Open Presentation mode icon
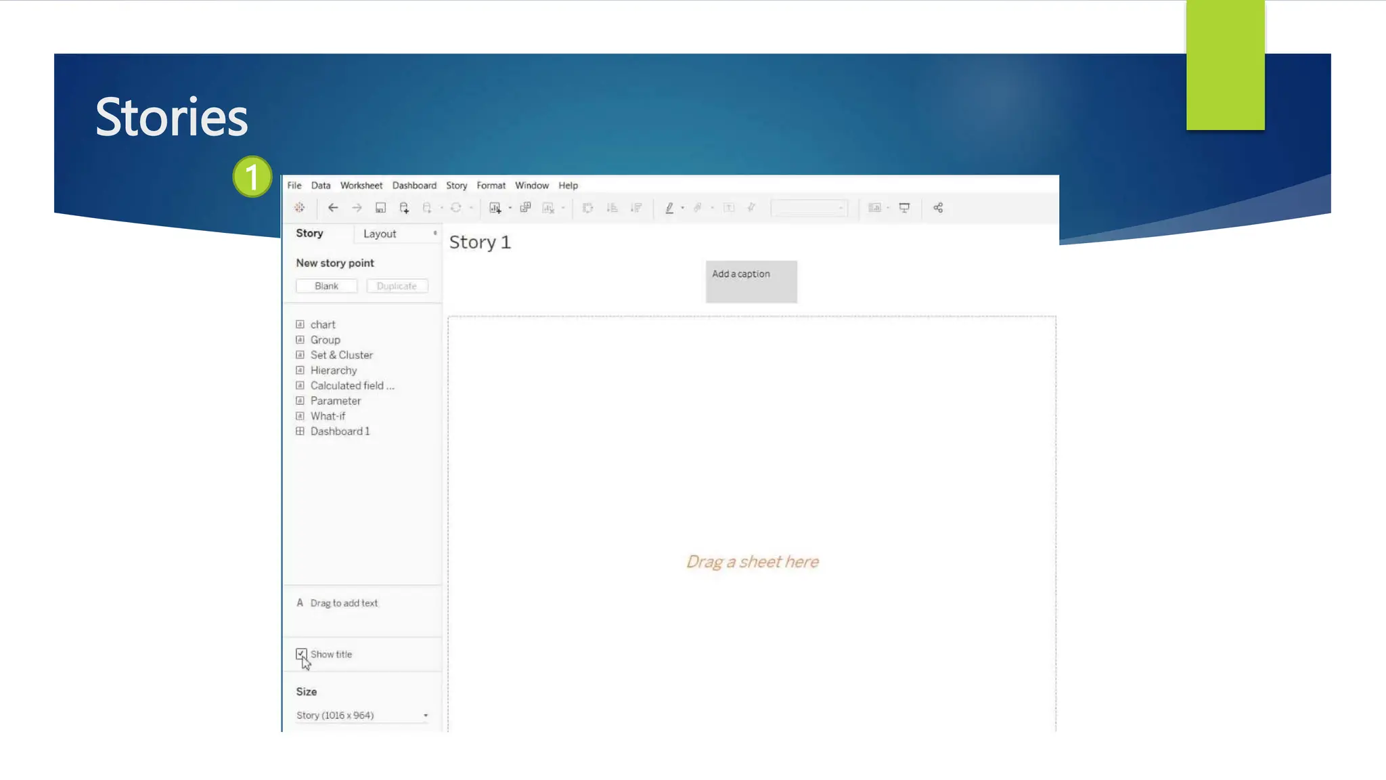1386x780 pixels. click(x=904, y=208)
